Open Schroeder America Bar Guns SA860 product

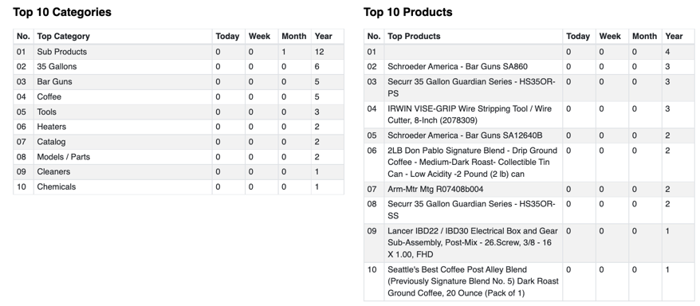point(458,66)
